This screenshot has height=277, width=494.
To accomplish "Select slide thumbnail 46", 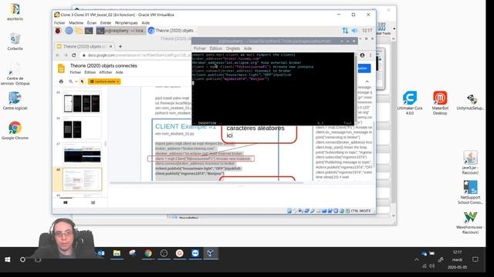I will click(x=83, y=128).
